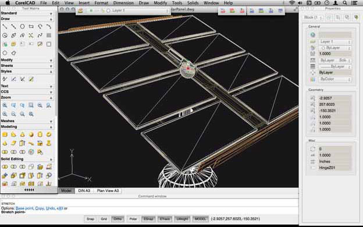Open the Solids menu
363x227 pixels.
pyautogui.click(x=193, y=3)
